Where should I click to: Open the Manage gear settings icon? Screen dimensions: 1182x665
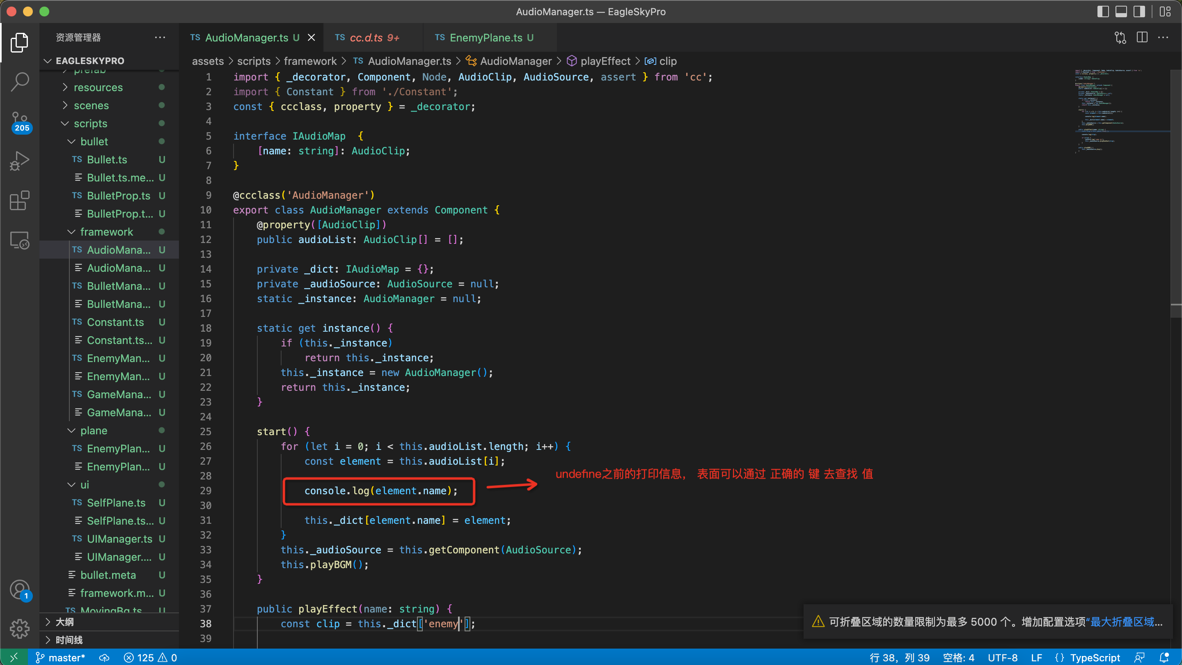pyautogui.click(x=20, y=628)
